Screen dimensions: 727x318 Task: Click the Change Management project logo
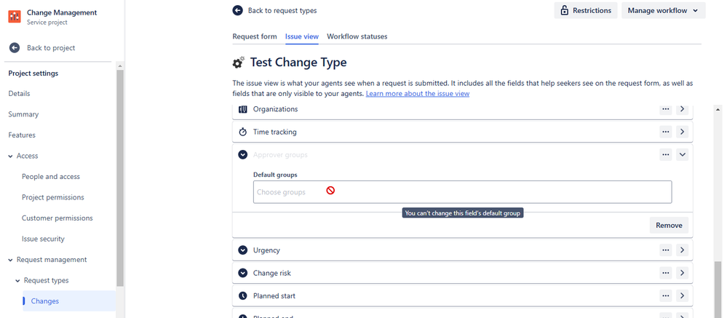[15, 16]
